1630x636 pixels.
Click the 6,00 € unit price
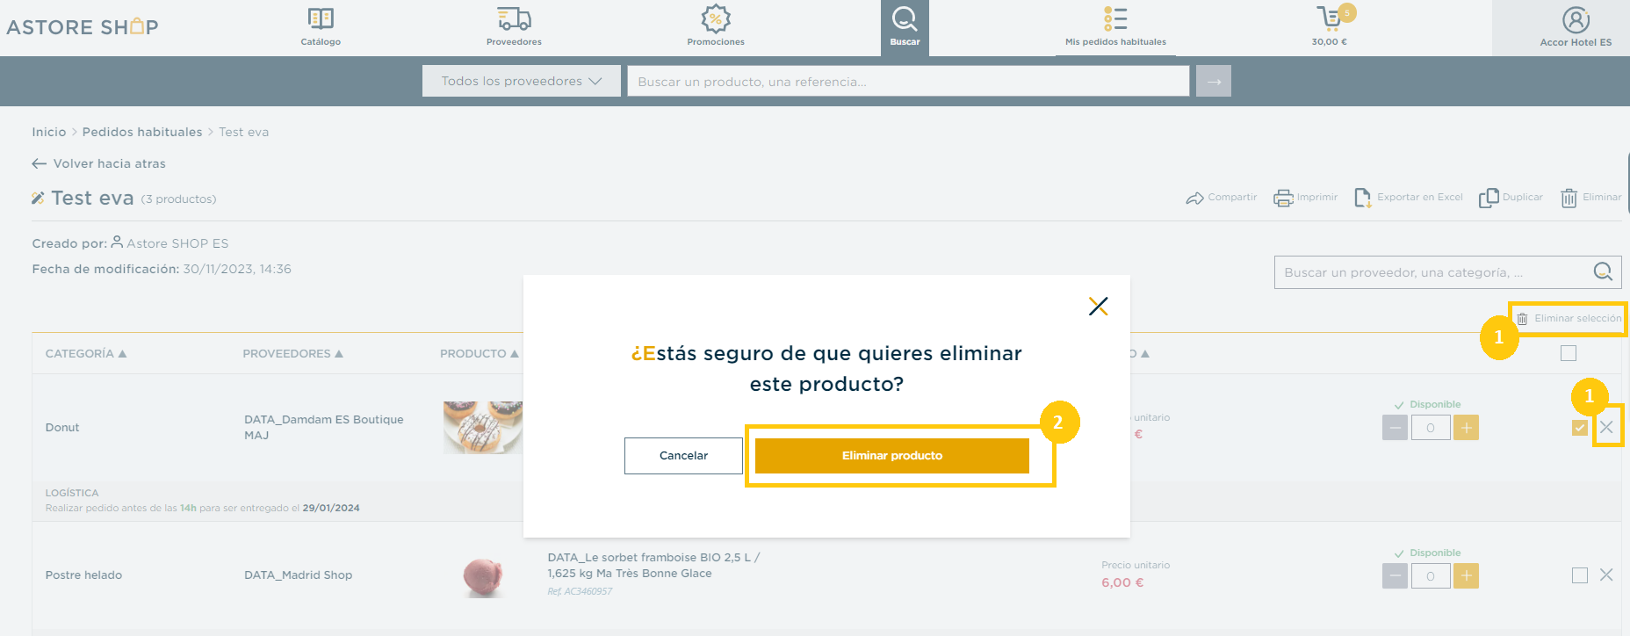tap(1122, 582)
